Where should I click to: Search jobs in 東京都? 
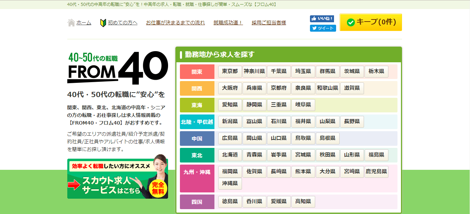[230, 71]
